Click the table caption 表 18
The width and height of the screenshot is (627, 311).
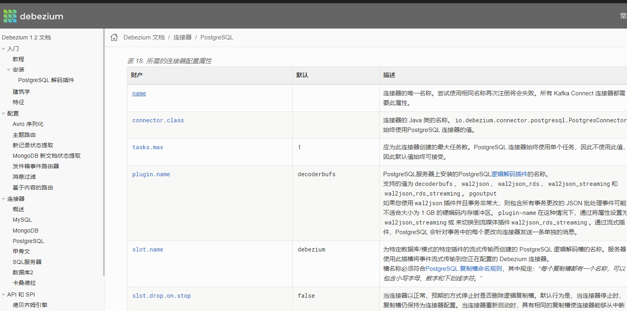(x=169, y=61)
